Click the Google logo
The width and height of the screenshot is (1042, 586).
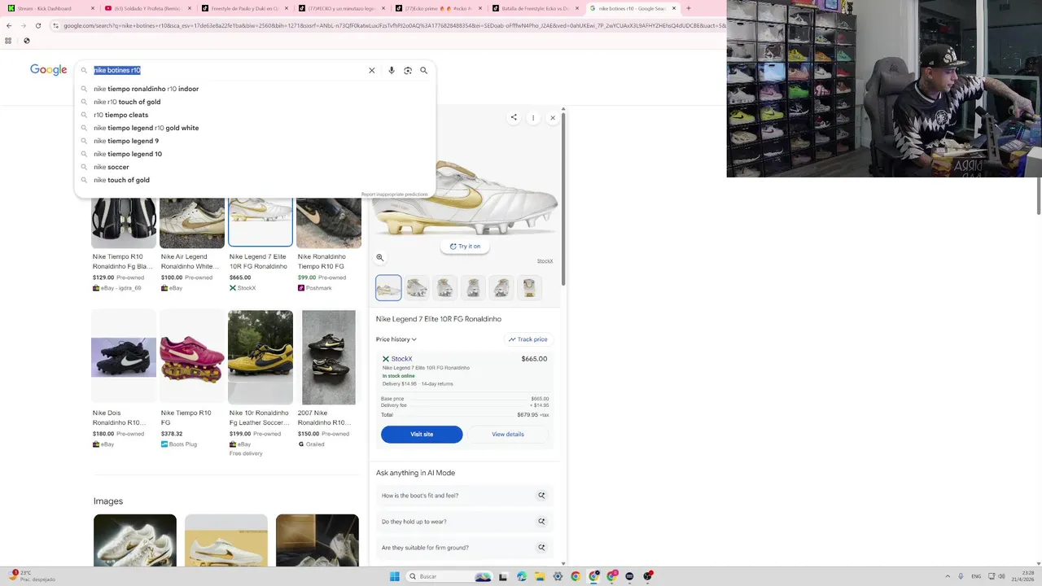tap(49, 70)
